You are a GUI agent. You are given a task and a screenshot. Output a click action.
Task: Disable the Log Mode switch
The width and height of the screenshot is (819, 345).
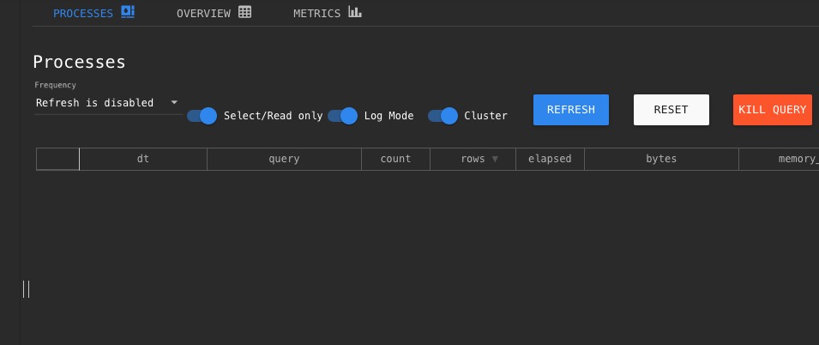coord(343,116)
